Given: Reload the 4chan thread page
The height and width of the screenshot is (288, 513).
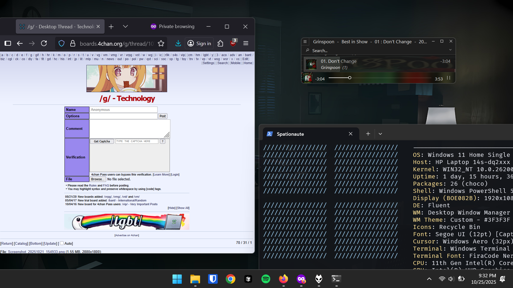Looking at the screenshot, I should (44, 43).
